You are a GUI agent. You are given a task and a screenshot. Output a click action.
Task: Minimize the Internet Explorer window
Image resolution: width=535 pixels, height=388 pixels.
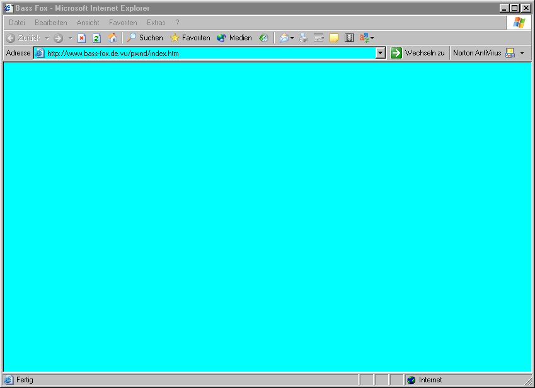tap(504, 8)
